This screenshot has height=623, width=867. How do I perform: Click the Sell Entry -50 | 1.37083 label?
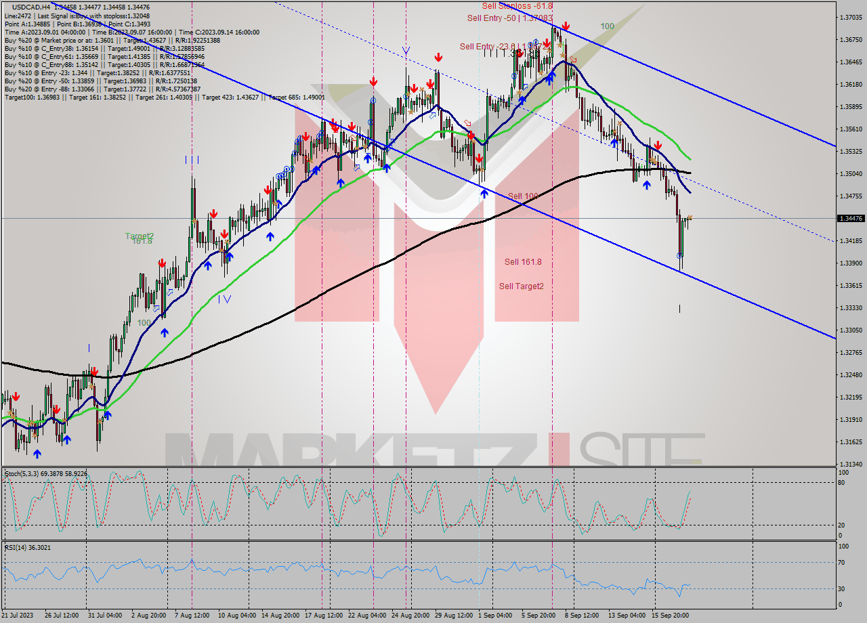509,18
